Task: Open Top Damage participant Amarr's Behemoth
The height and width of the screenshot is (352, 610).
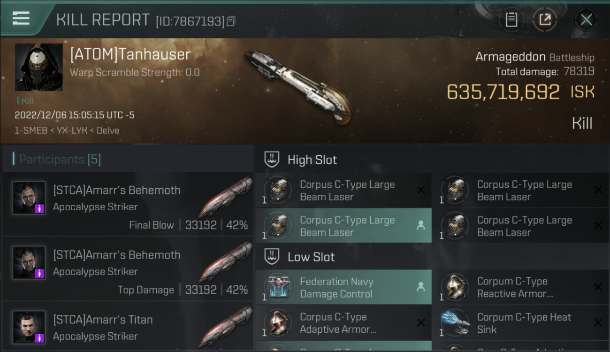Action: [x=128, y=269]
